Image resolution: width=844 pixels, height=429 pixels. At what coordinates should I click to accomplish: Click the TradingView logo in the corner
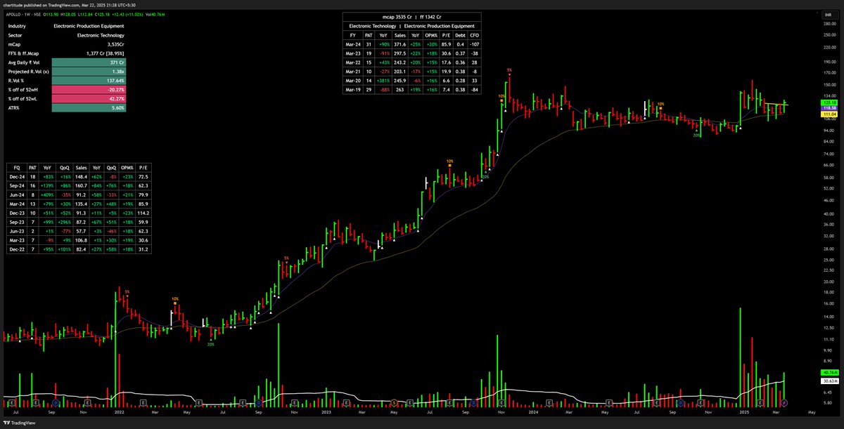tap(18, 423)
